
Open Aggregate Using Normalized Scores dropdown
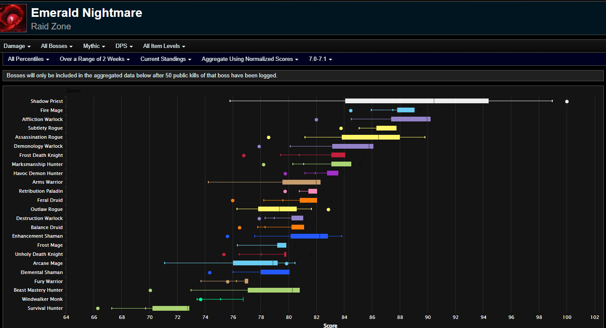(x=250, y=59)
